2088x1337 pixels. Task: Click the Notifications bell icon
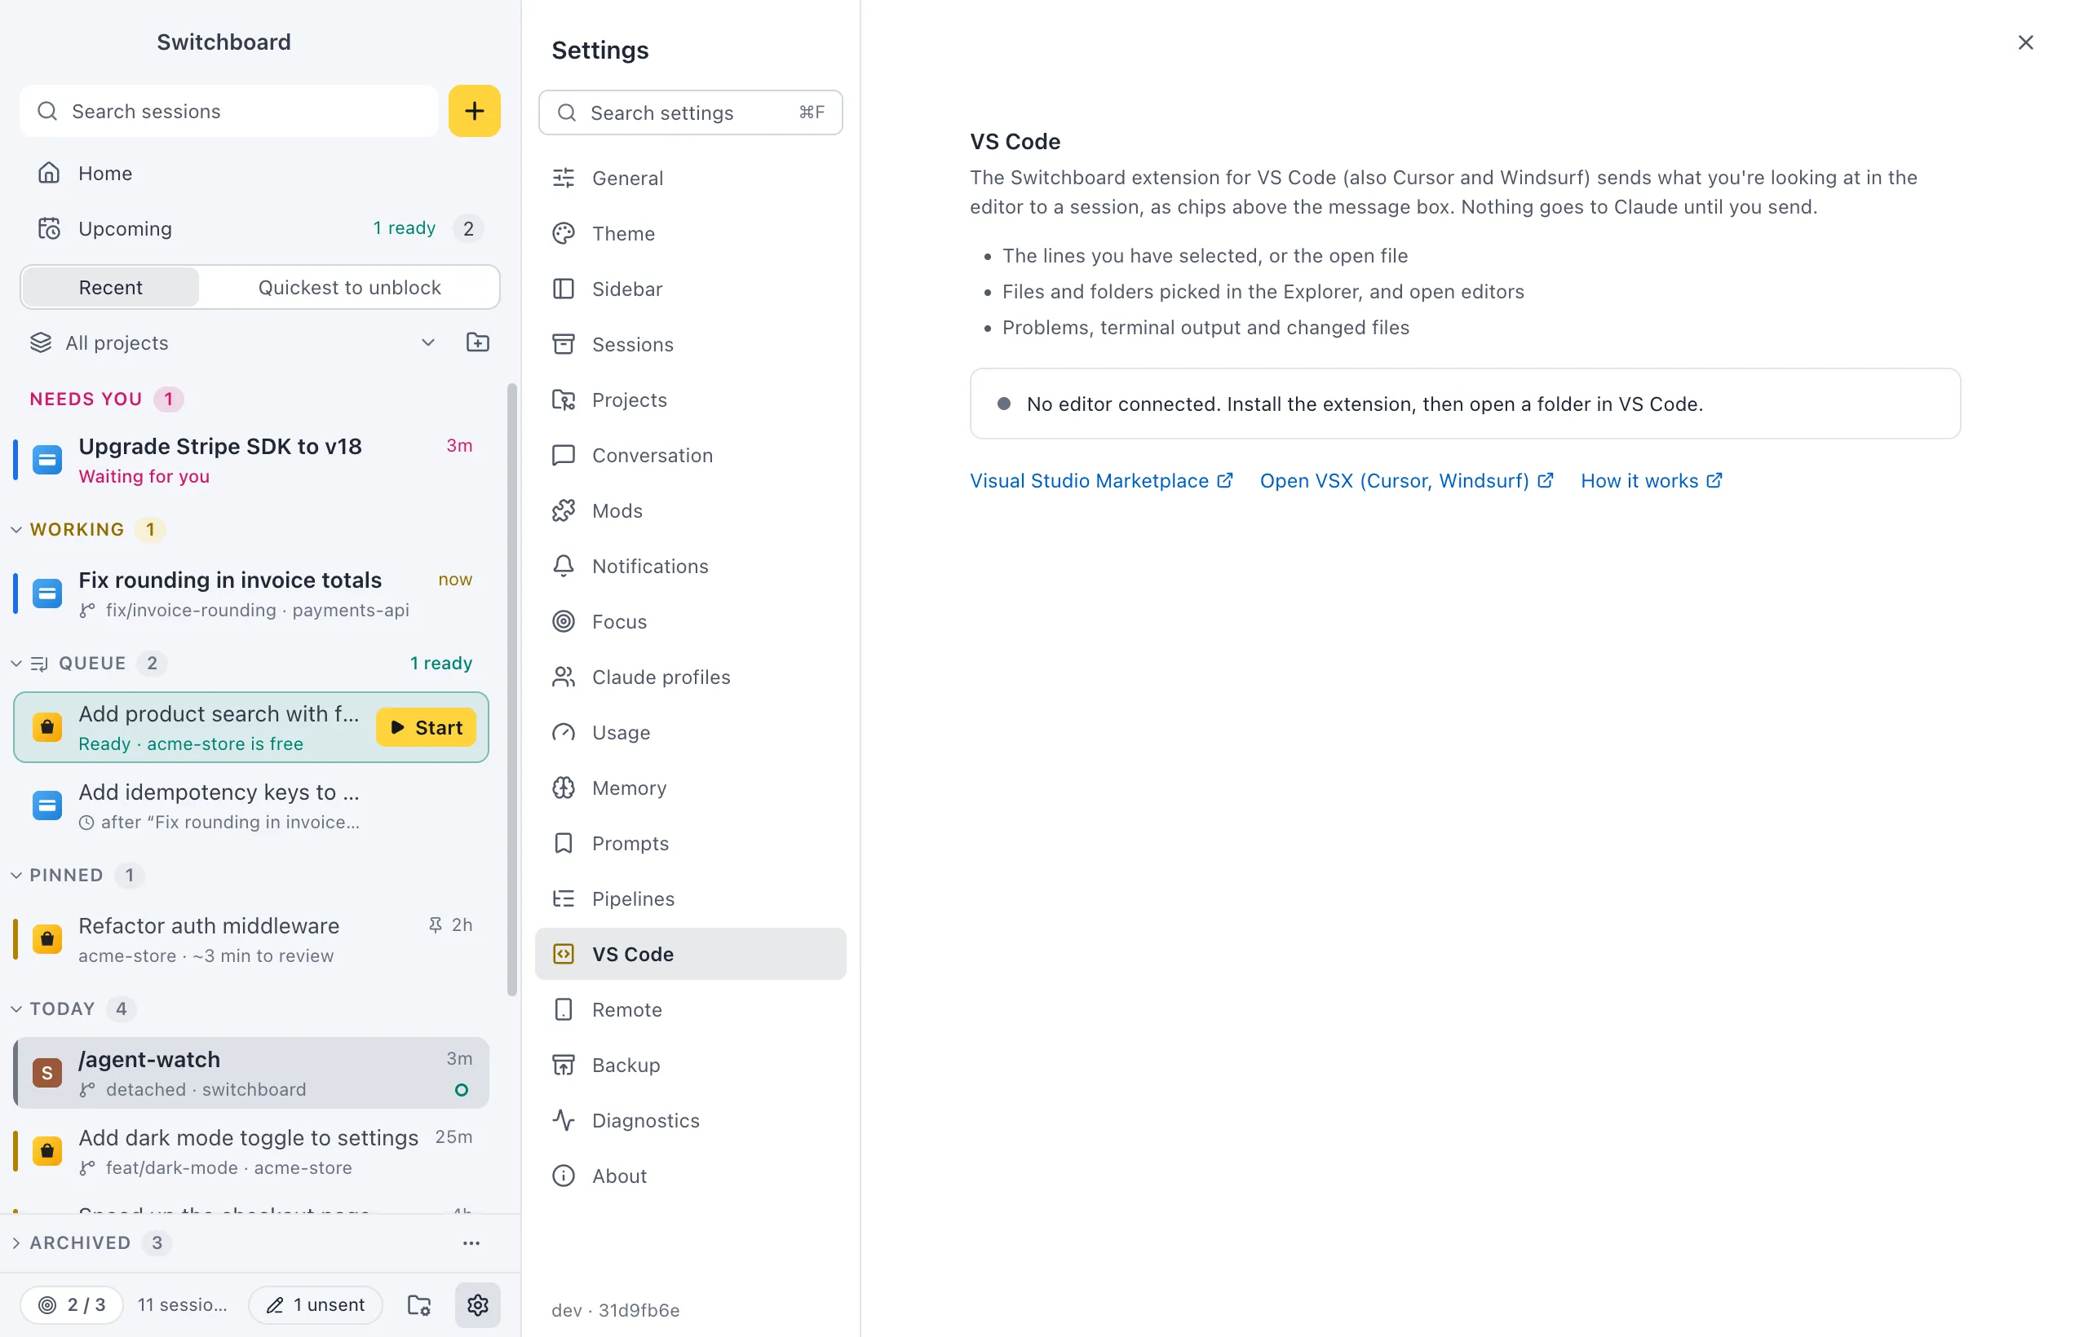tap(564, 566)
